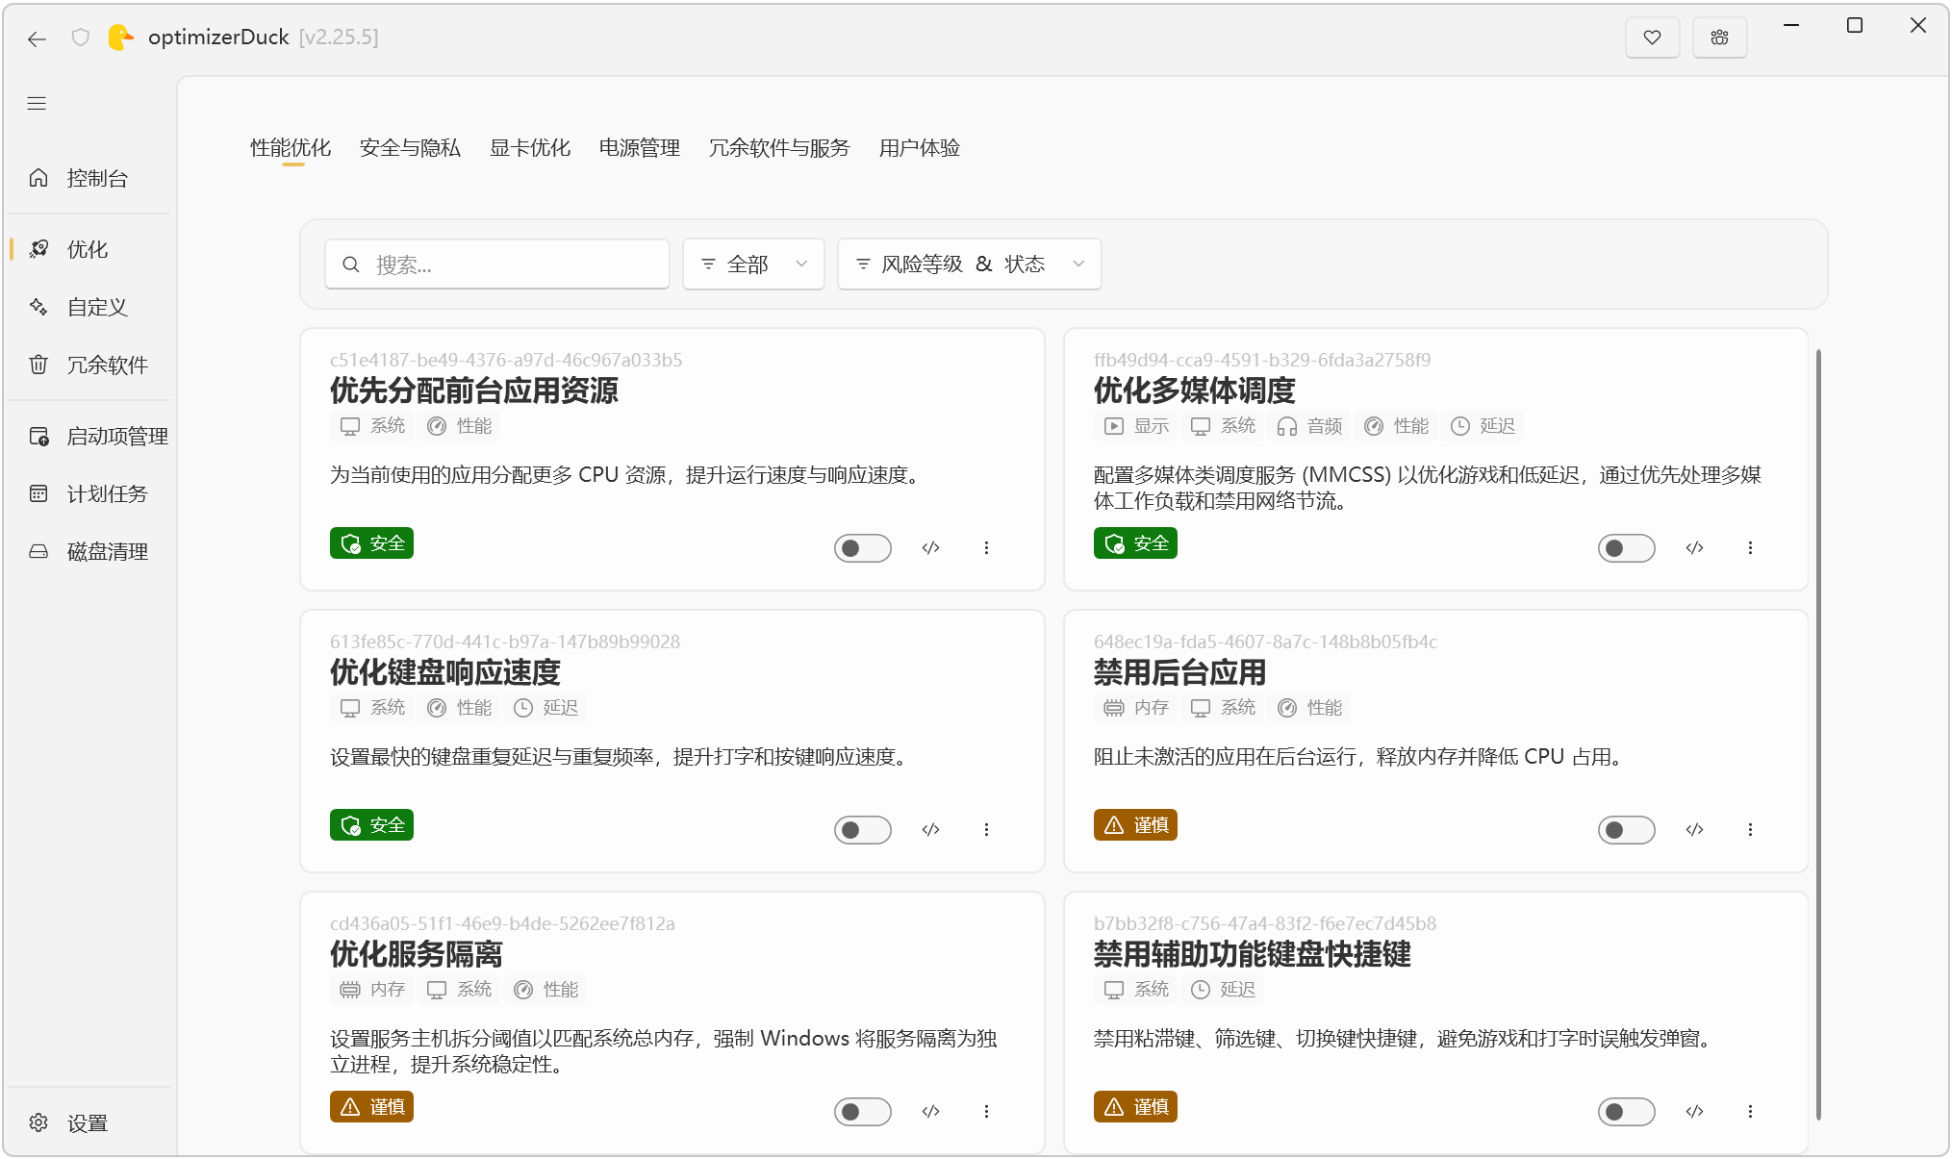
Task: Select ID text c51e4187-be49-4376-a97d-46c967a033b5
Action: point(506,361)
